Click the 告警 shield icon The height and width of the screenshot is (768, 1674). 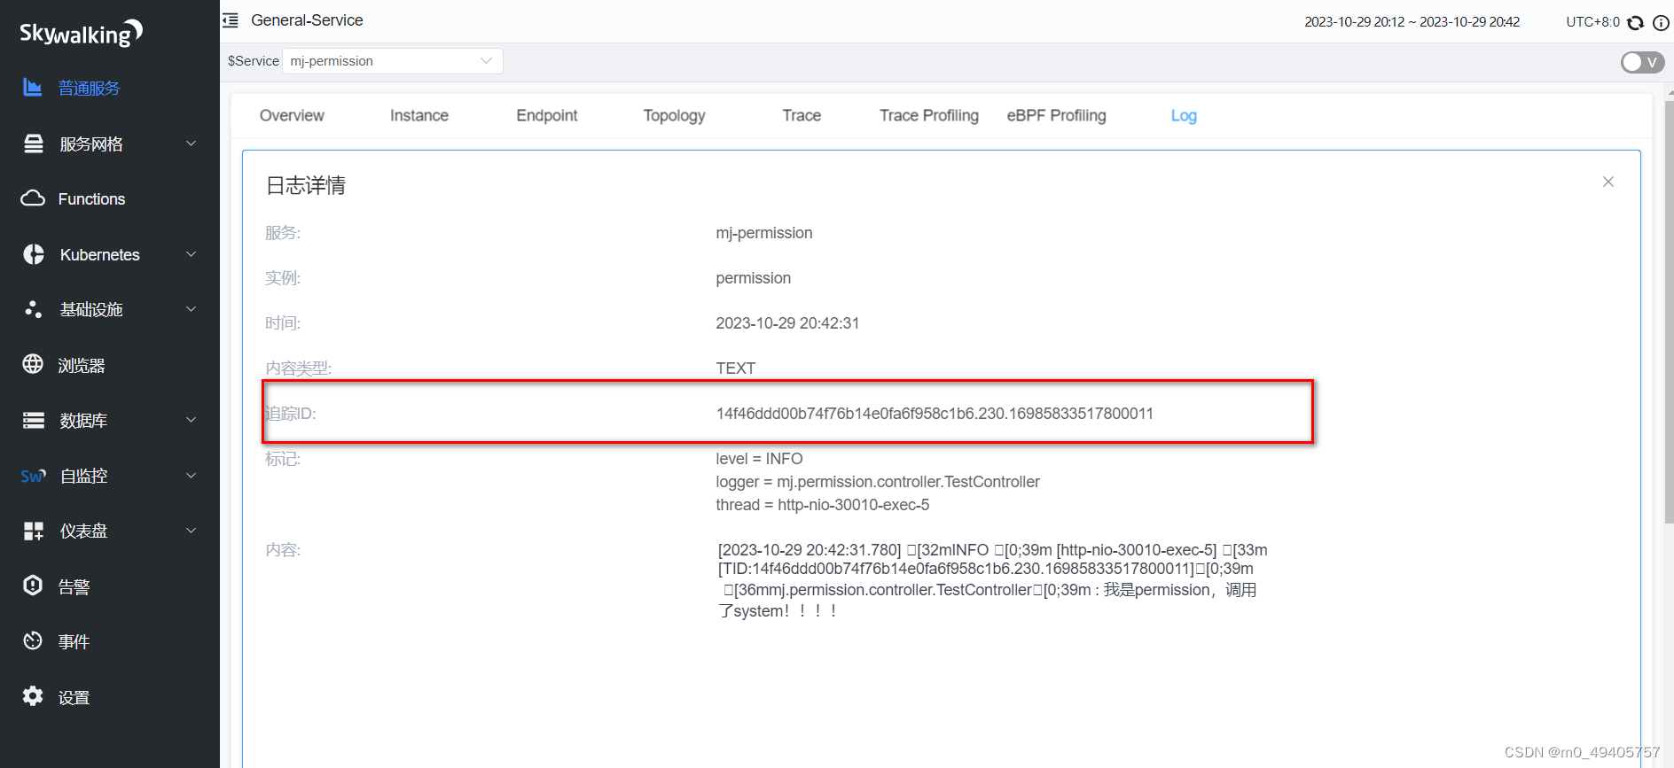(33, 586)
